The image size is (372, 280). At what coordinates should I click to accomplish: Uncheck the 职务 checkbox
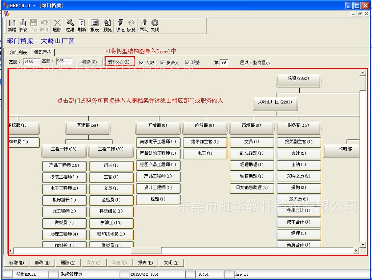pos(187,62)
